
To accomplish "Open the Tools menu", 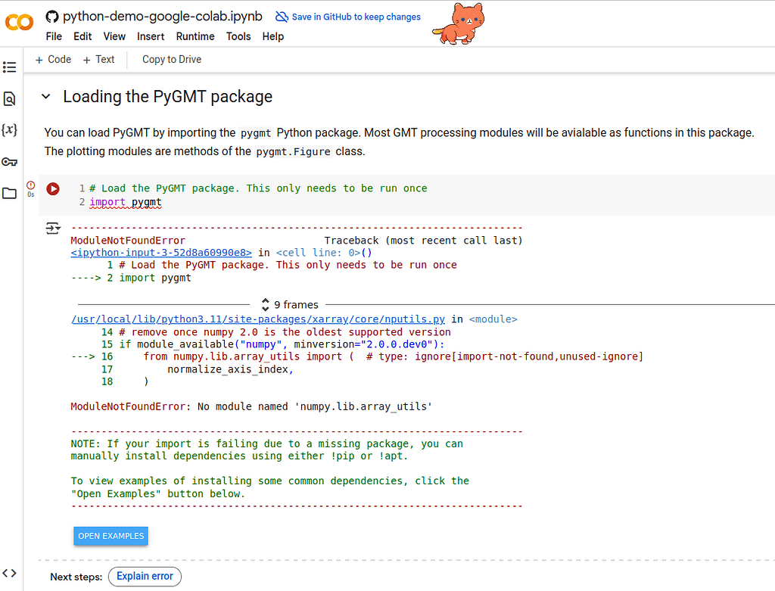I will [238, 36].
